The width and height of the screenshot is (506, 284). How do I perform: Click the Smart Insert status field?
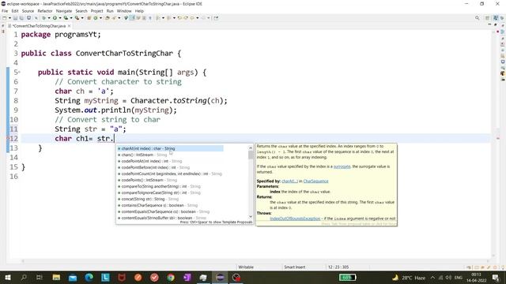click(295, 267)
